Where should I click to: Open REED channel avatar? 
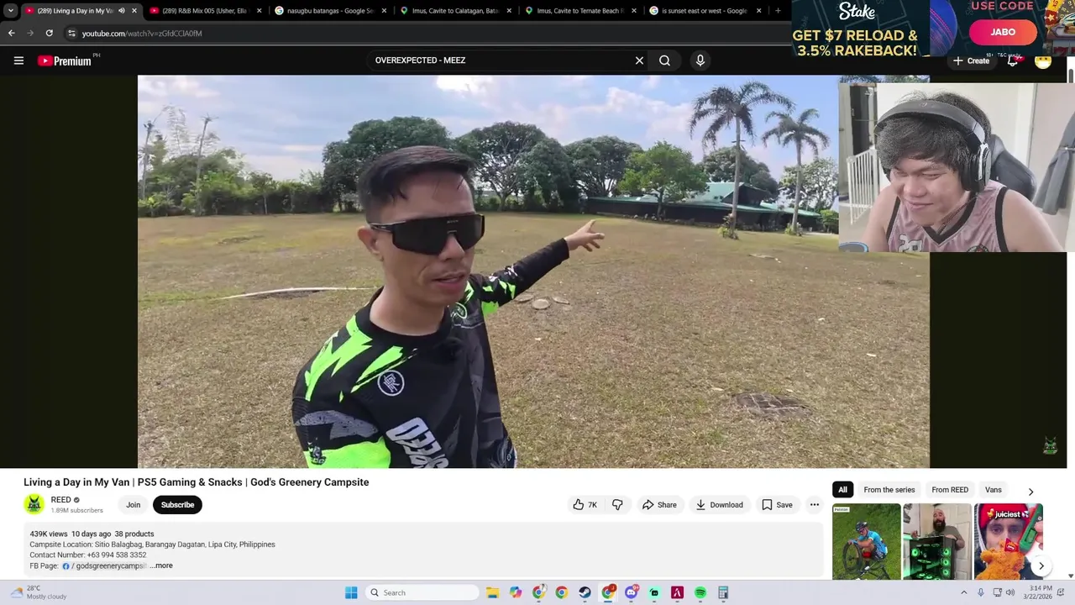(34, 504)
